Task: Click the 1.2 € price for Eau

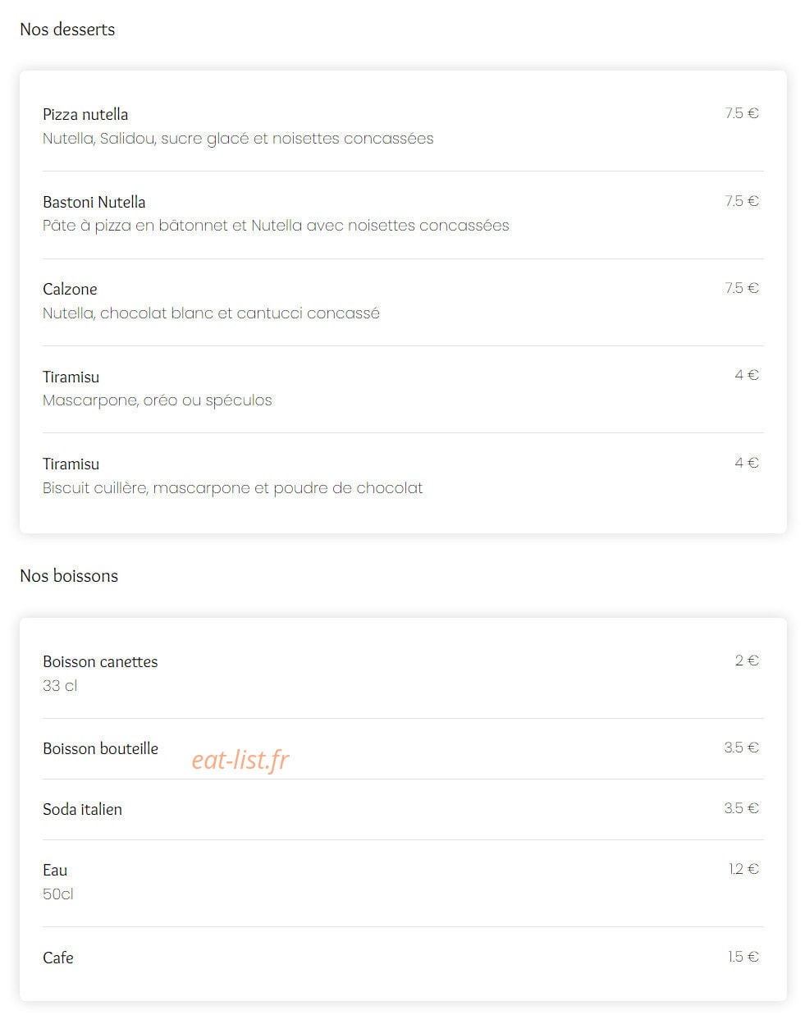Action: [744, 869]
